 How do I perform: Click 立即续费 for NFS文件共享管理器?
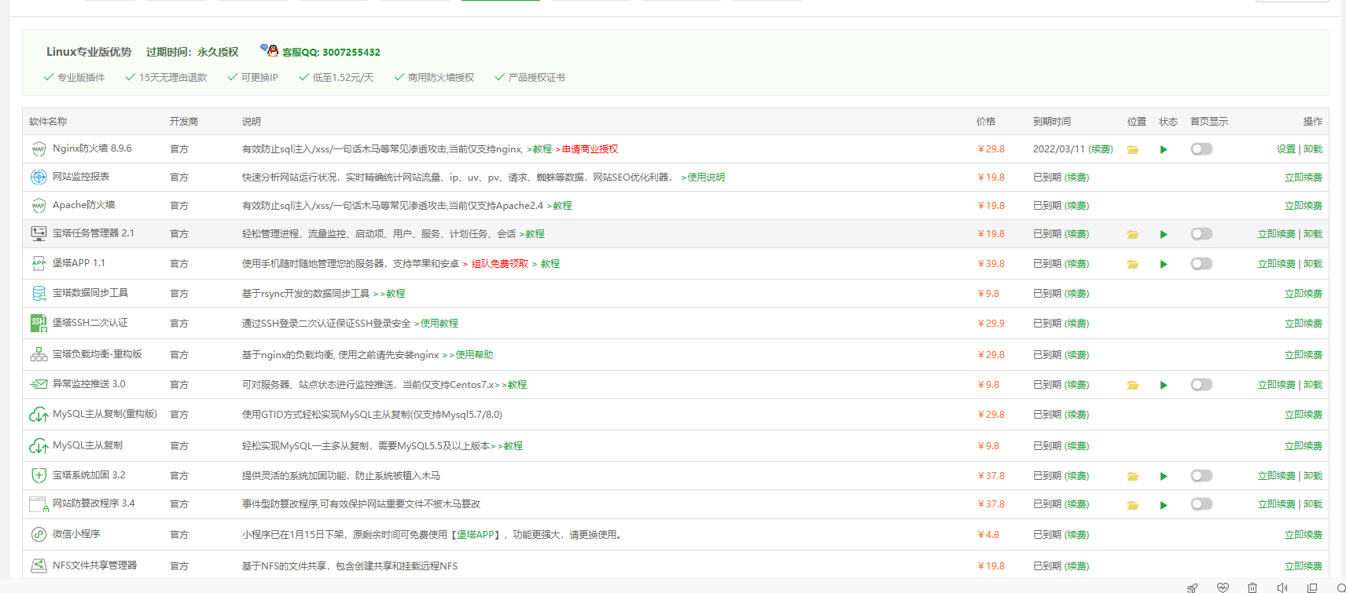pos(1304,566)
